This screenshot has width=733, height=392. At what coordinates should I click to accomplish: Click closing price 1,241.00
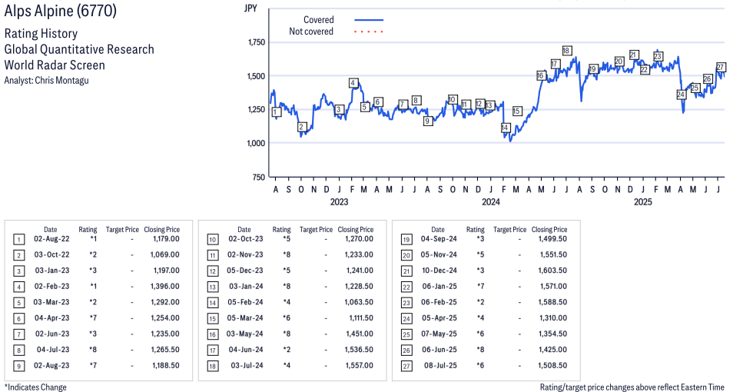360,271
